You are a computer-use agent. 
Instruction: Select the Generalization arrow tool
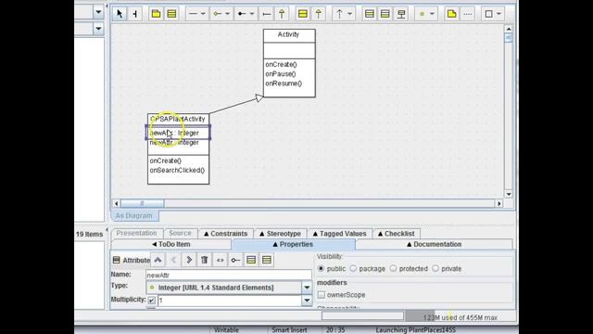pyautogui.click(x=282, y=14)
